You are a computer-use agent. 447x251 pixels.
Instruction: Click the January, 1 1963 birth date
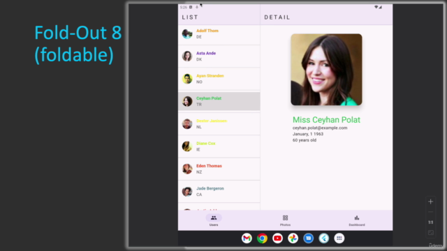(x=308, y=134)
